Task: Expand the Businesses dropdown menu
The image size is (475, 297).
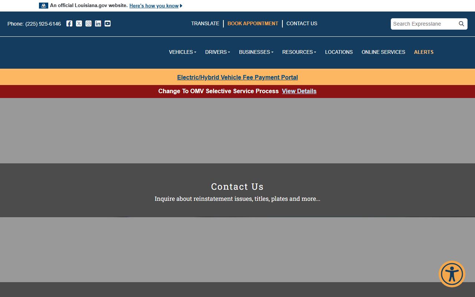Action: 256,52
